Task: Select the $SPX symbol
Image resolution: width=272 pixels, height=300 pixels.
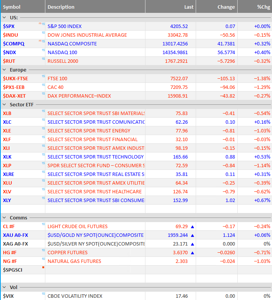Action: pos(9,26)
